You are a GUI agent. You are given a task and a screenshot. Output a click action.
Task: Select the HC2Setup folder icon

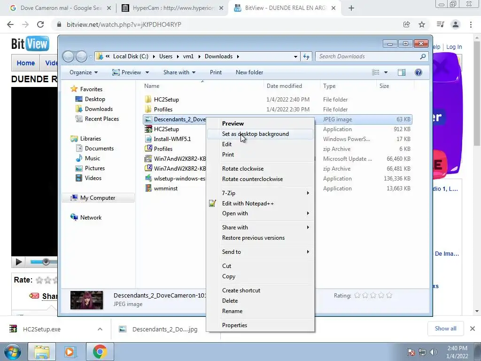coord(148,100)
